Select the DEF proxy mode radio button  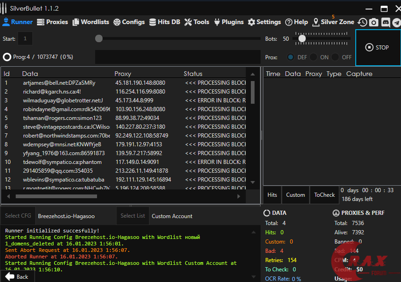[291, 57]
